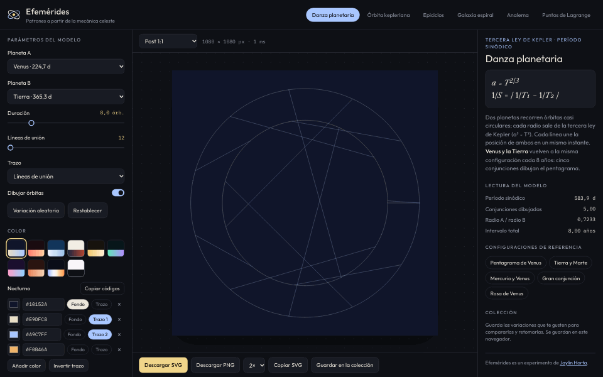The height and width of the screenshot is (377, 603).
Task: Open the Galaxia espiral tab
Action: click(475, 15)
